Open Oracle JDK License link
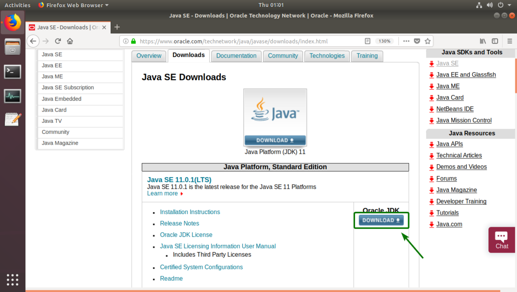Screen dimensions: 517x292 point(186,235)
